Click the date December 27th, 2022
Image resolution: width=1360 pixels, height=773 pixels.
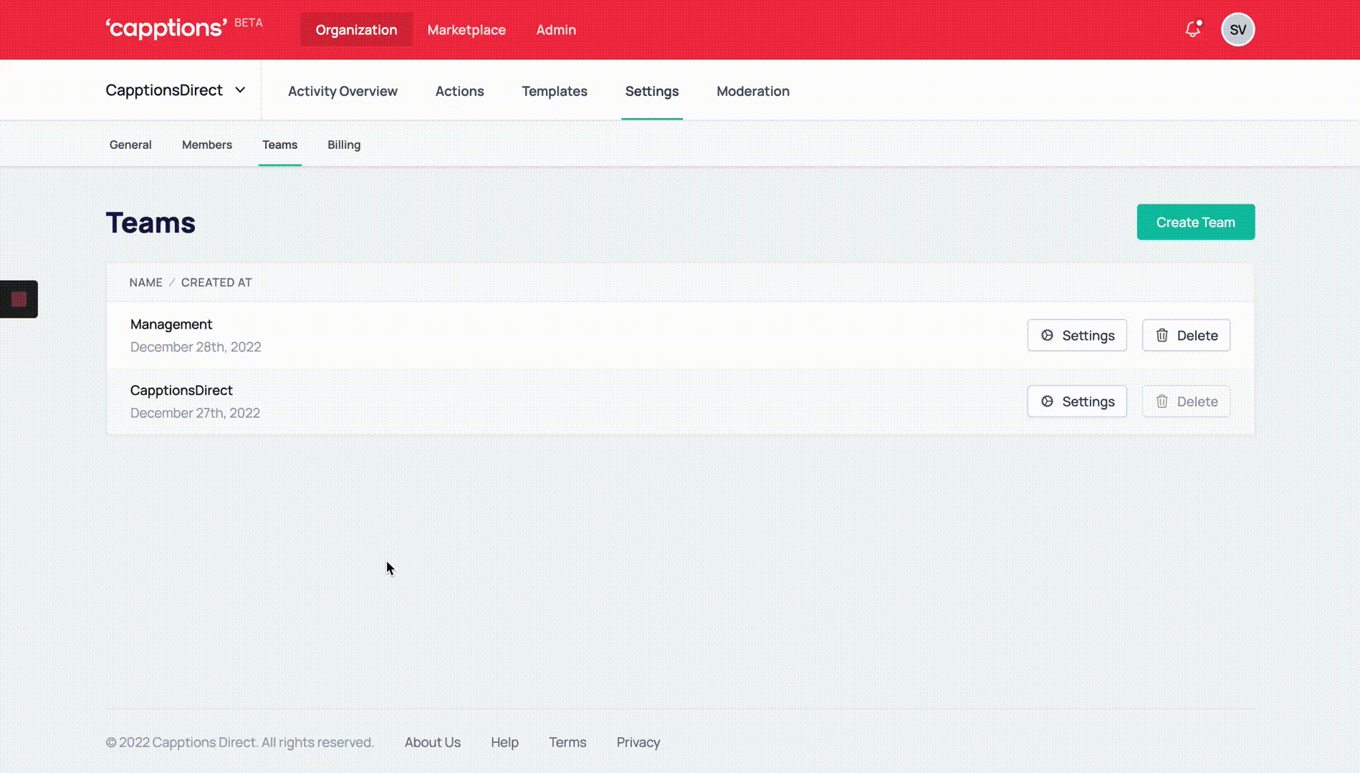(195, 412)
